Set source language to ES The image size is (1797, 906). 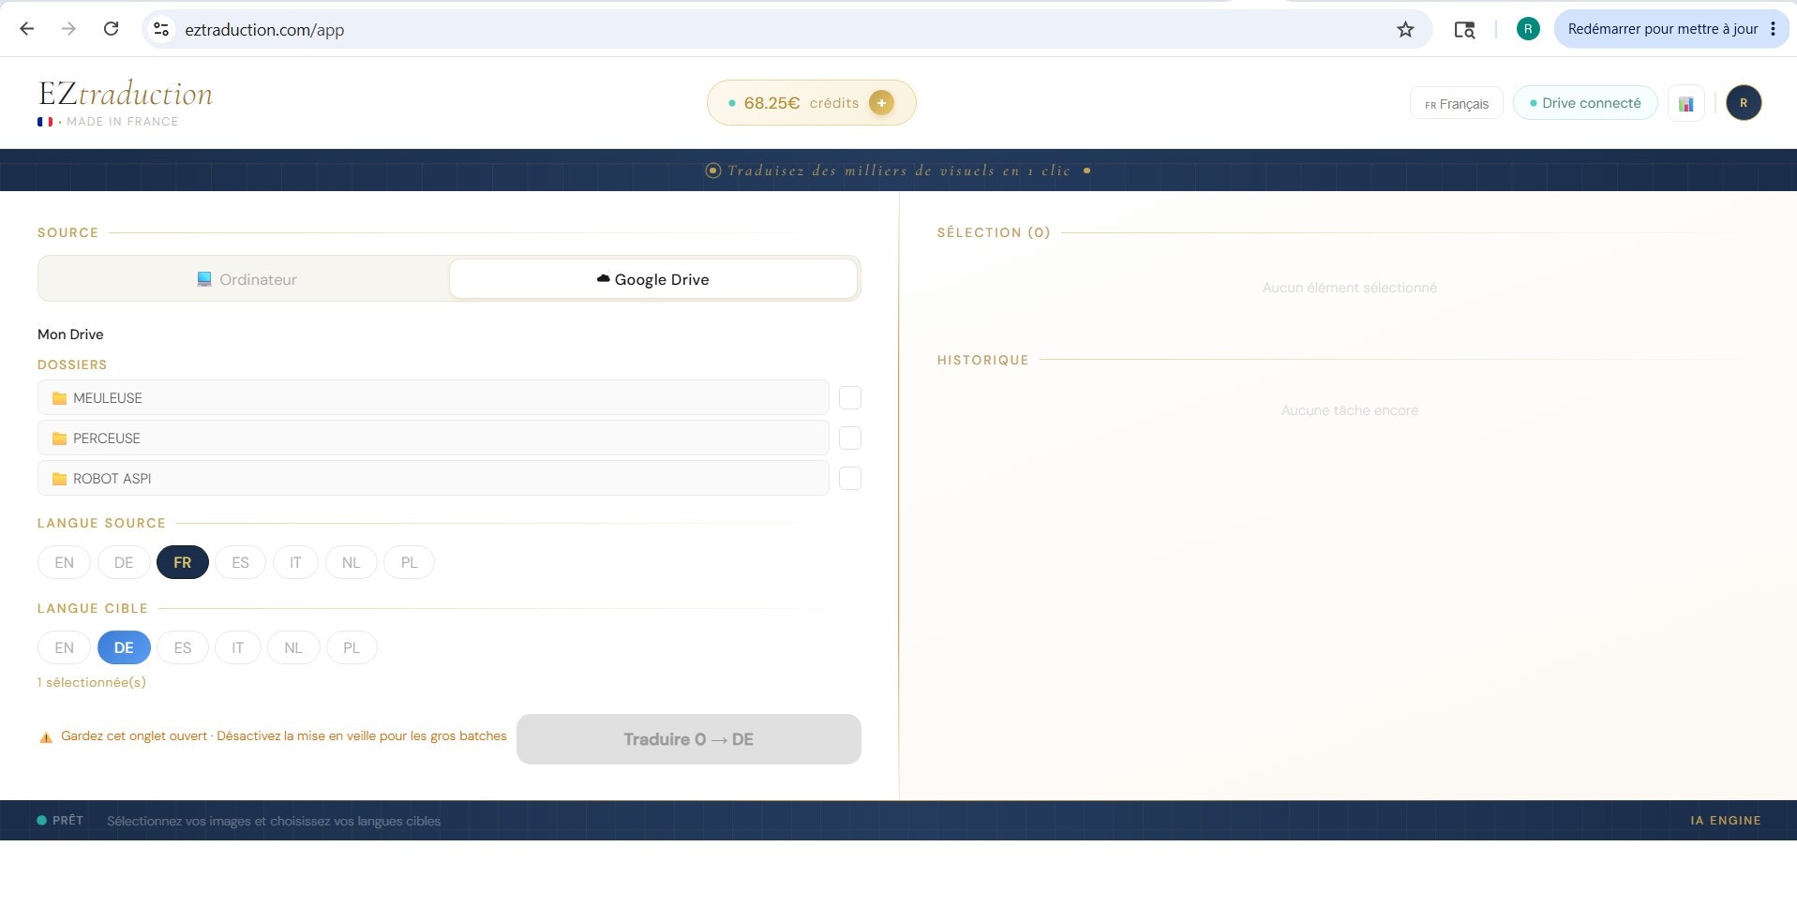click(241, 562)
